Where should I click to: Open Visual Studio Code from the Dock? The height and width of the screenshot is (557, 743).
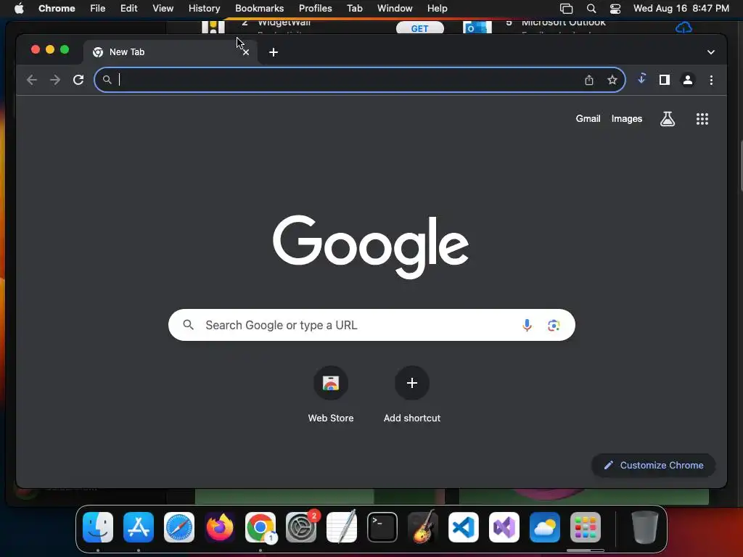[x=464, y=527]
